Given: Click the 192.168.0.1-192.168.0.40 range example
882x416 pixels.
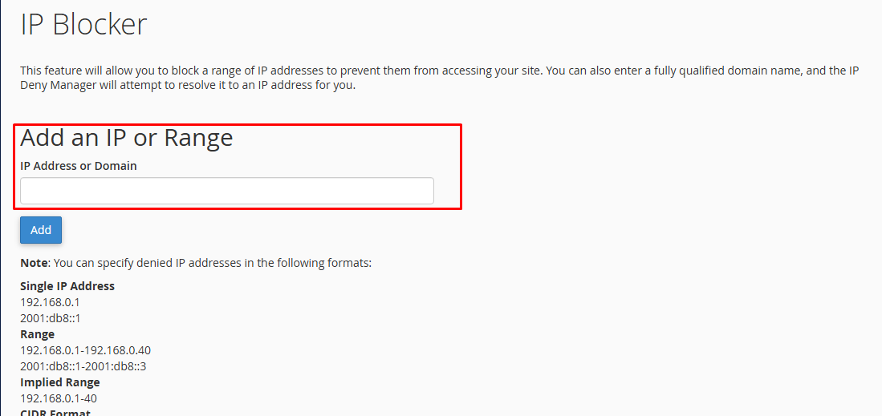Looking at the screenshot, I should click(x=85, y=350).
